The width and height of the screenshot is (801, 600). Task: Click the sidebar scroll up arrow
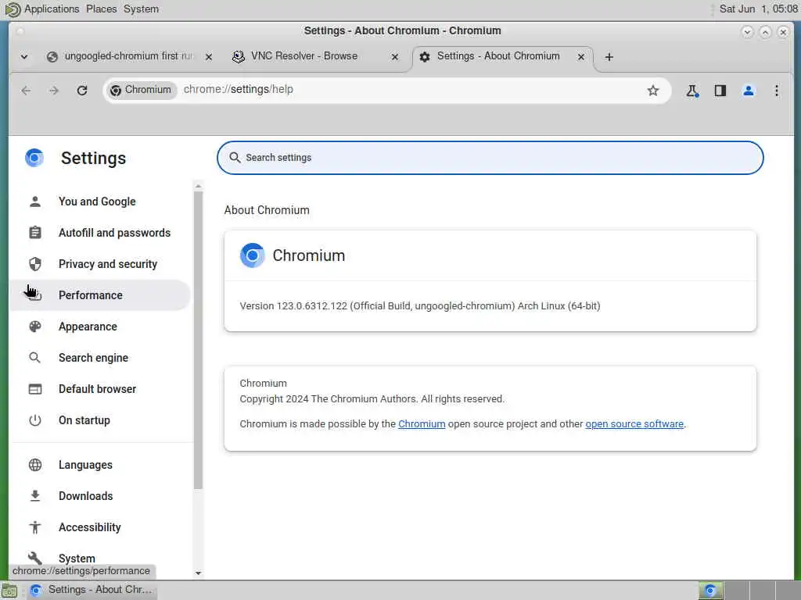(x=198, y=186)
